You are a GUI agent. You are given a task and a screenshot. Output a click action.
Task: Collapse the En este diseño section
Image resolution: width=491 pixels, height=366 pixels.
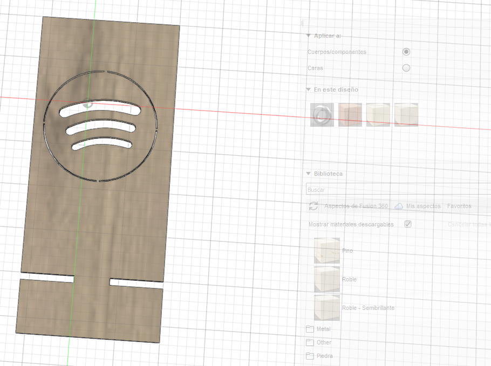pos(309,89)
